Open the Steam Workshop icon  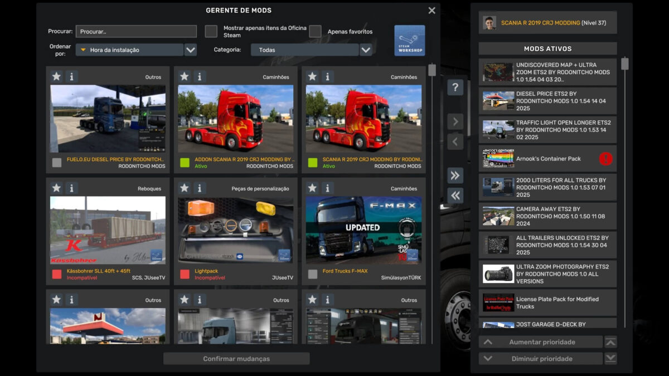pos(409,40)
